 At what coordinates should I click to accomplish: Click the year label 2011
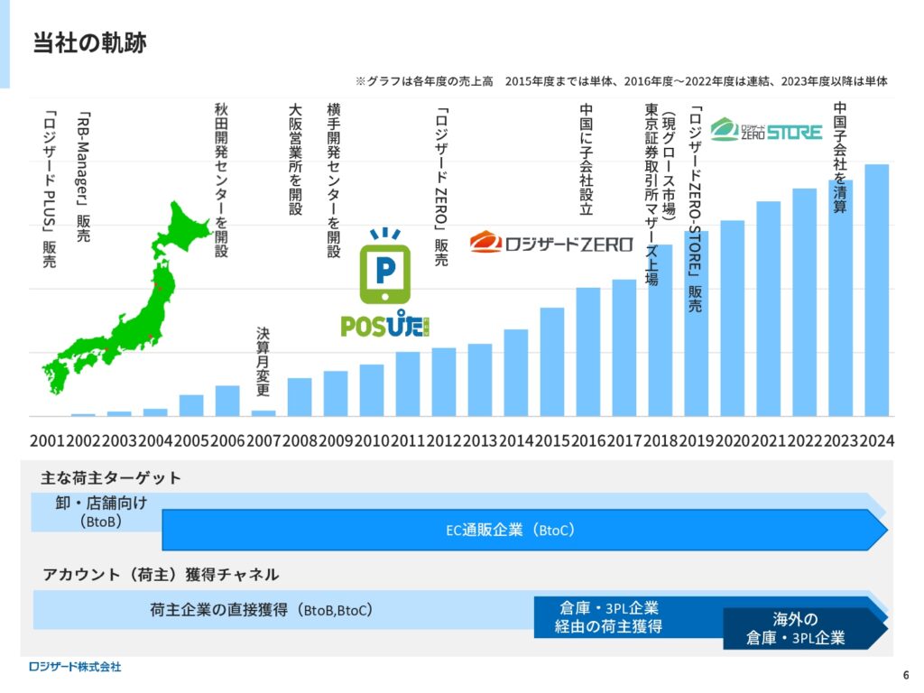point(408,440)
